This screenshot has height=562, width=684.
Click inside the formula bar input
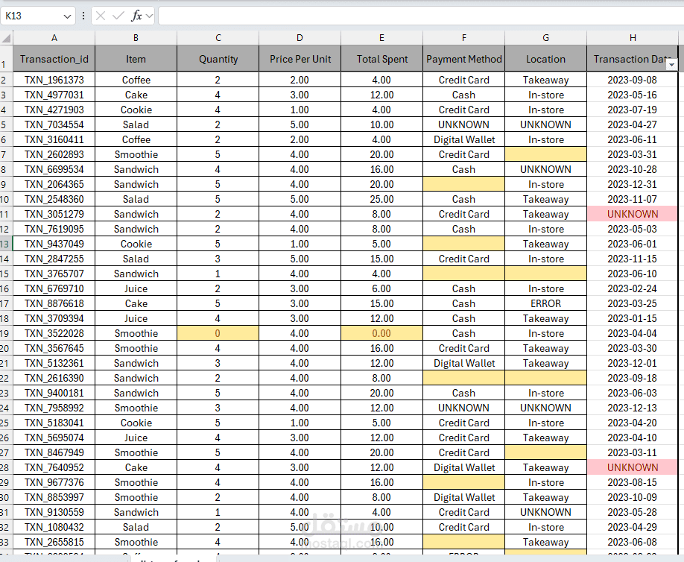pyautogui.click(x=421, y=16)
